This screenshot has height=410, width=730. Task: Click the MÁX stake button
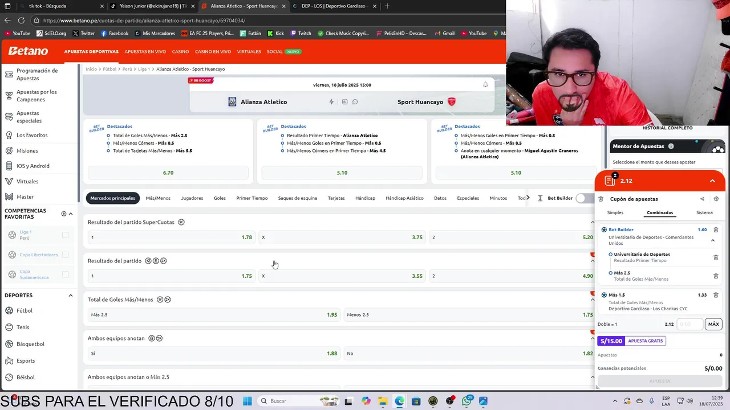713,324
